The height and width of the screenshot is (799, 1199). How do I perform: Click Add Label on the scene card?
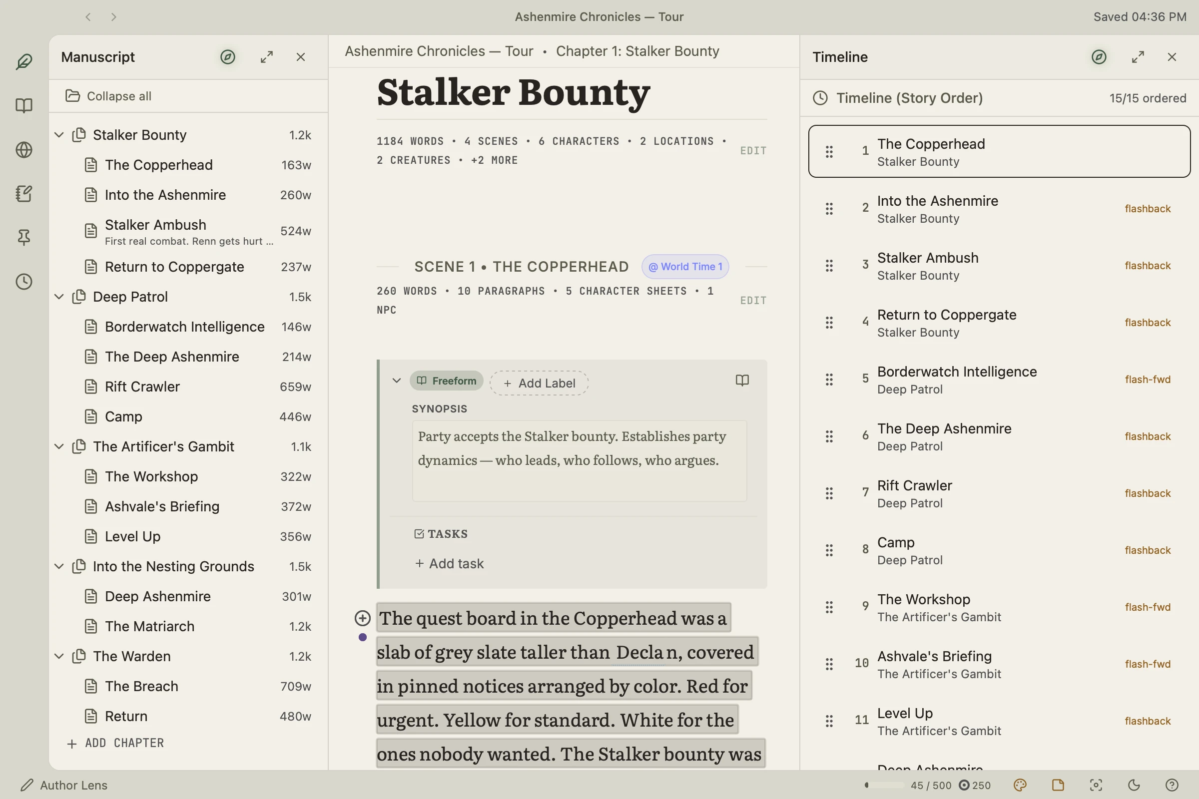(539, 383)
